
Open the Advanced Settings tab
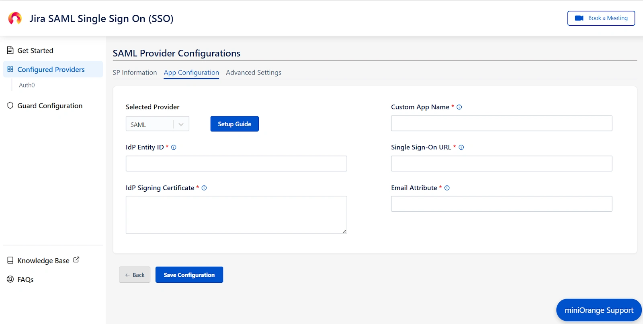(254, 73)
